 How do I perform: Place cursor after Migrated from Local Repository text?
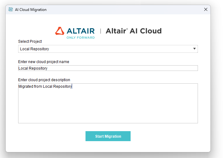pyautogui.click(x=72, y=86)
